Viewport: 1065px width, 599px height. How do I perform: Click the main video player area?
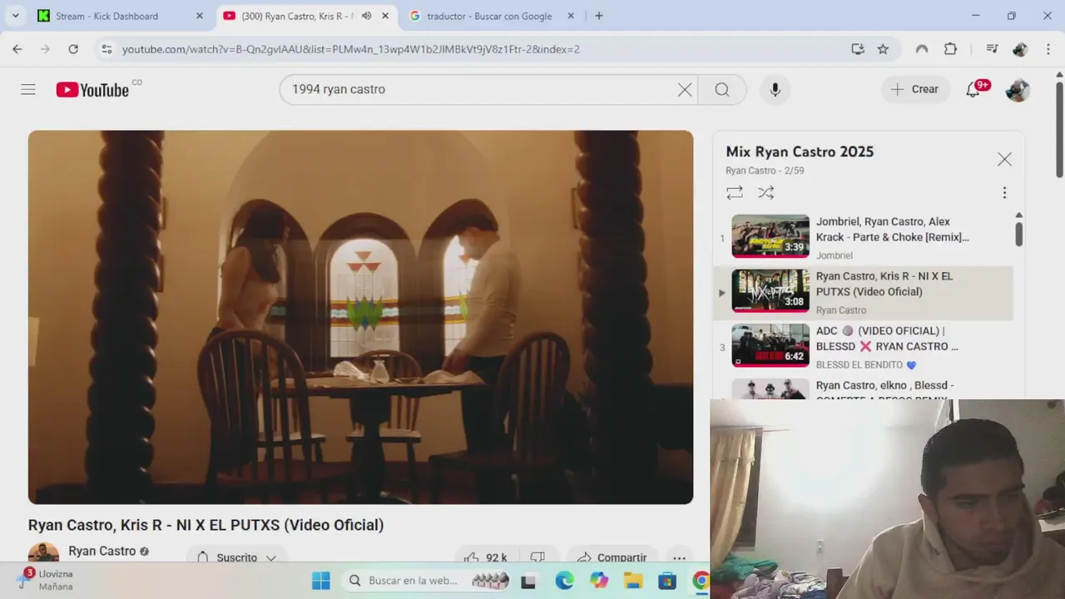click(360, 317)
